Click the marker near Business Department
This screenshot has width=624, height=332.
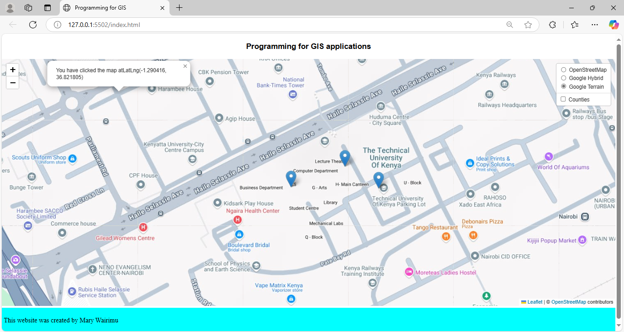pos(291,178)
